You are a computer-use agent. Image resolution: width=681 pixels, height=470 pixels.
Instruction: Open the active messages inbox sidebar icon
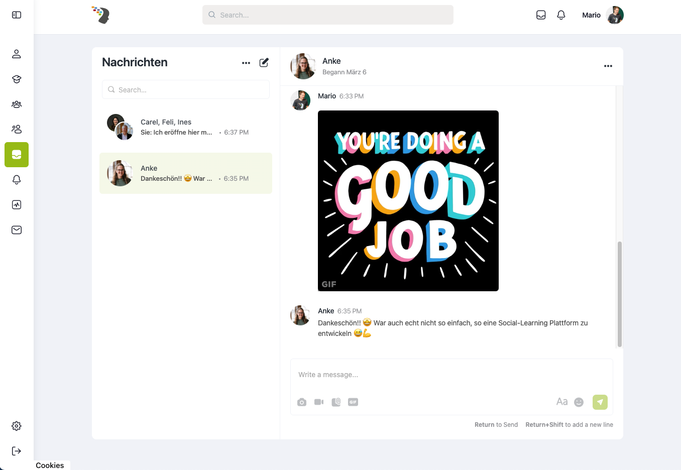(x=17, y=155)
